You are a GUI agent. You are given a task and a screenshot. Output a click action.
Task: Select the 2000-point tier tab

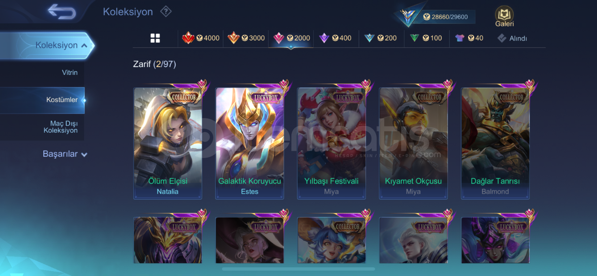[x=292, y=38]
